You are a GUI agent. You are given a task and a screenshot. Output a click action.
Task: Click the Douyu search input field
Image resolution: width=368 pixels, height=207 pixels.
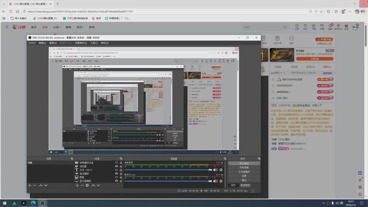coord(262,27)
